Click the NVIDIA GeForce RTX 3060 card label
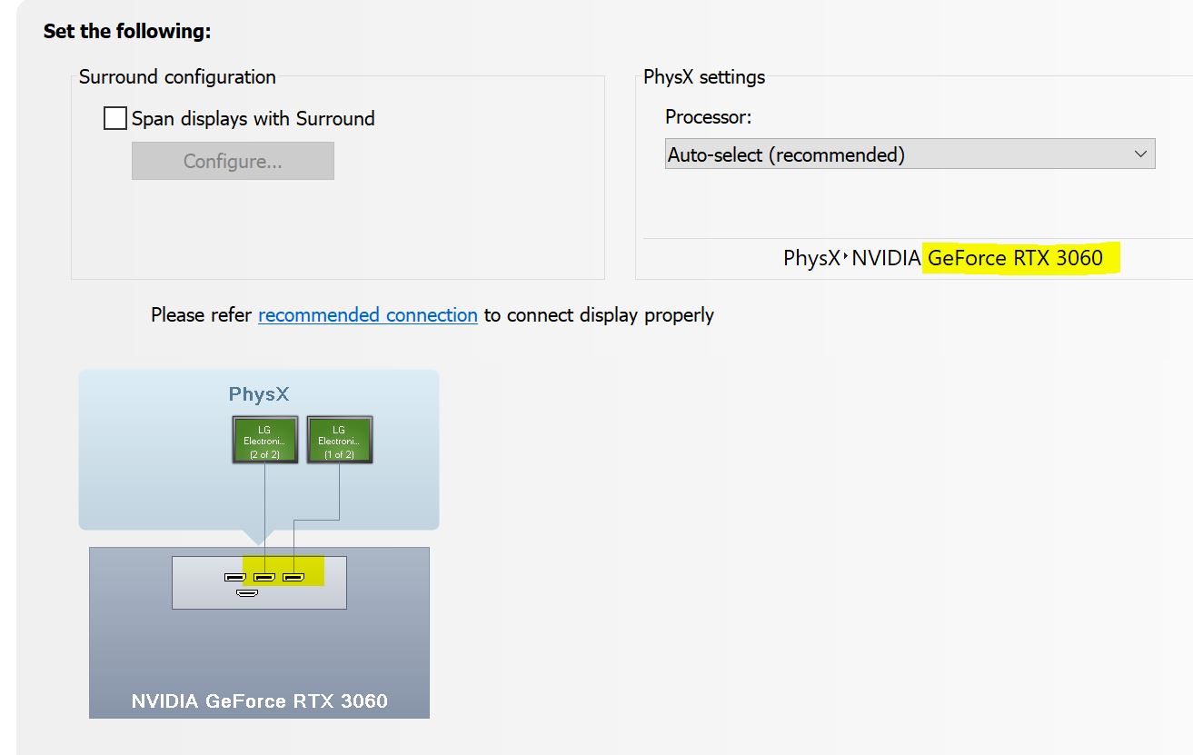Image resolution: width=1193 pixels, height=755 pixels. click(x=260, y=701)
